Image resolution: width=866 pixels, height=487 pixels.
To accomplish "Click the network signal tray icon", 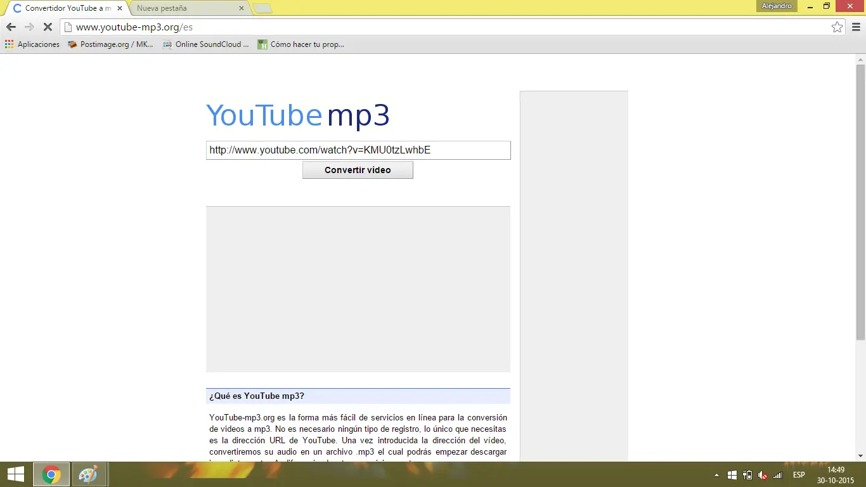I will [x=778, y=475].
